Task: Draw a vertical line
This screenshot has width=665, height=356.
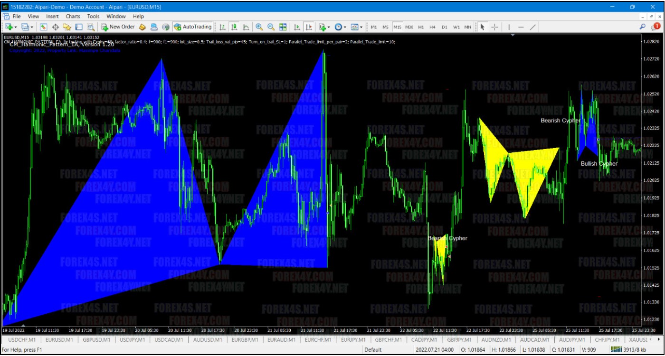Action: [509, 27]
